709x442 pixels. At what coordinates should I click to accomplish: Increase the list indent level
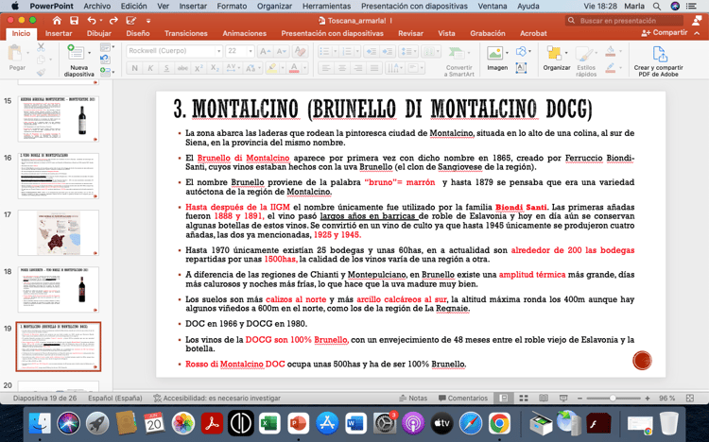point(388,52)
